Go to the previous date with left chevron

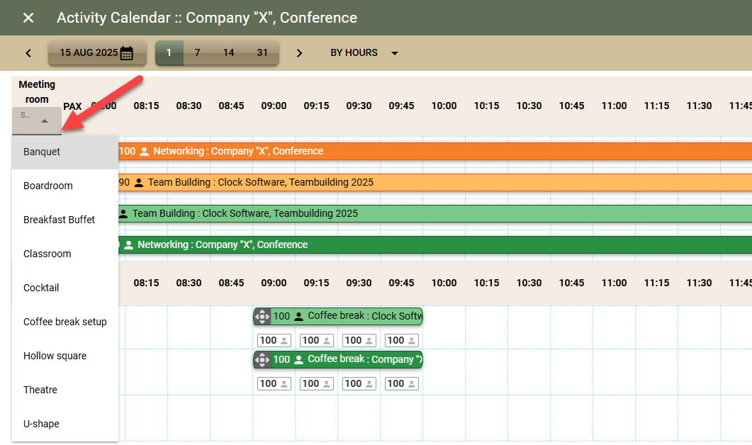[28, 52]
